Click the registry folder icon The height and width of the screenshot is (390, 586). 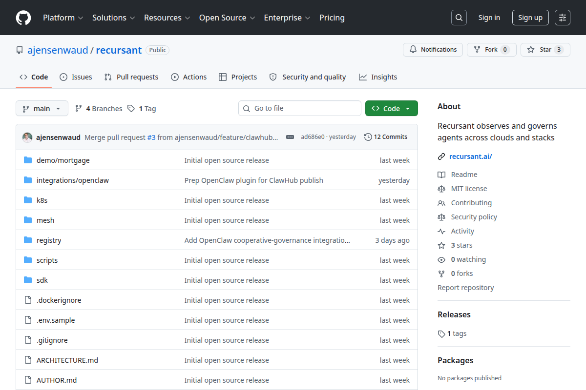(x=28, y=240)
